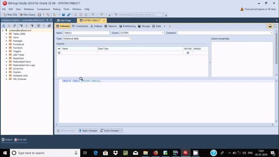The height and width of the screenshot is (157, 279).
Task: Open the Error List panel
Action: [20, 140]
